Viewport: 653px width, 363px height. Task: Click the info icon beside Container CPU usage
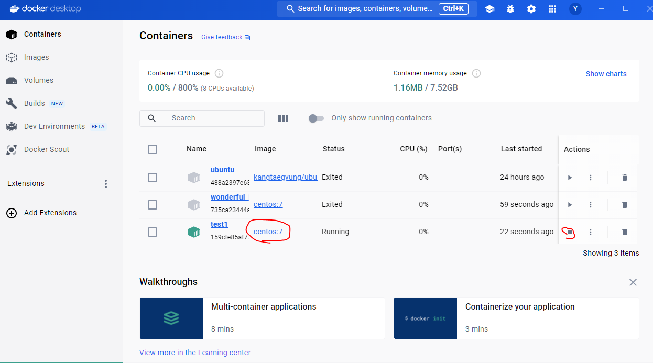219,73
